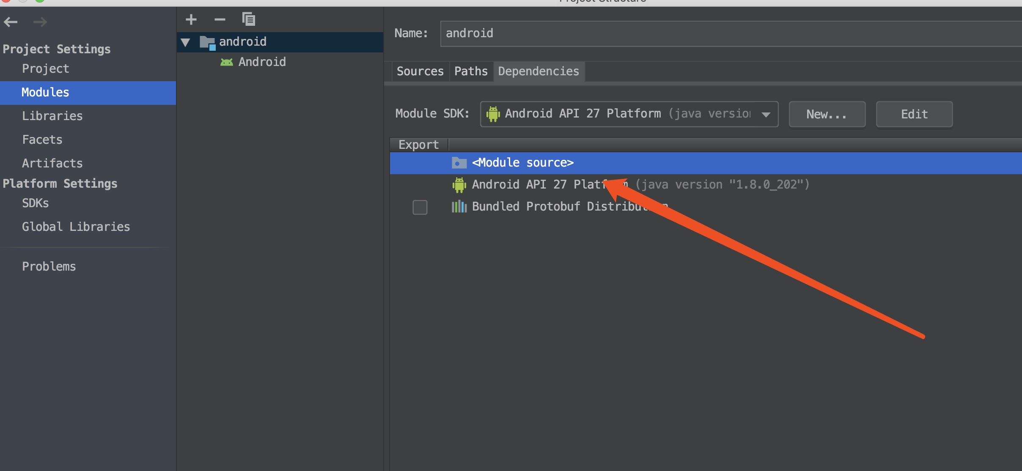Remove selected module with minus icon
Image resolution: width=1022 pixels, height=471 pixels.
(x=220, y=19)
